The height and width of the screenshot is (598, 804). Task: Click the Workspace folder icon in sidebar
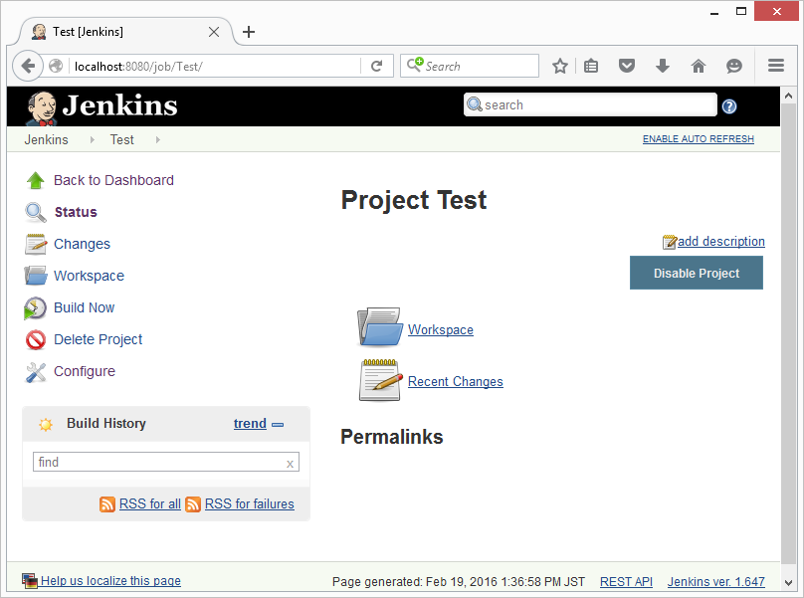click(36, 276)
